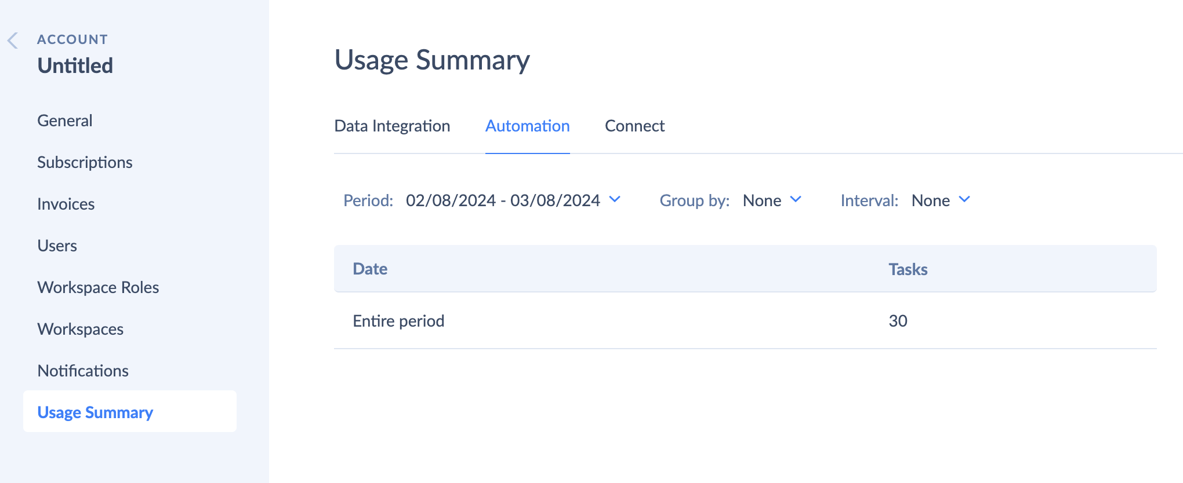The image size is (1183, 483).
Task: Open Invoices section
Action: (x=66, y=204)
